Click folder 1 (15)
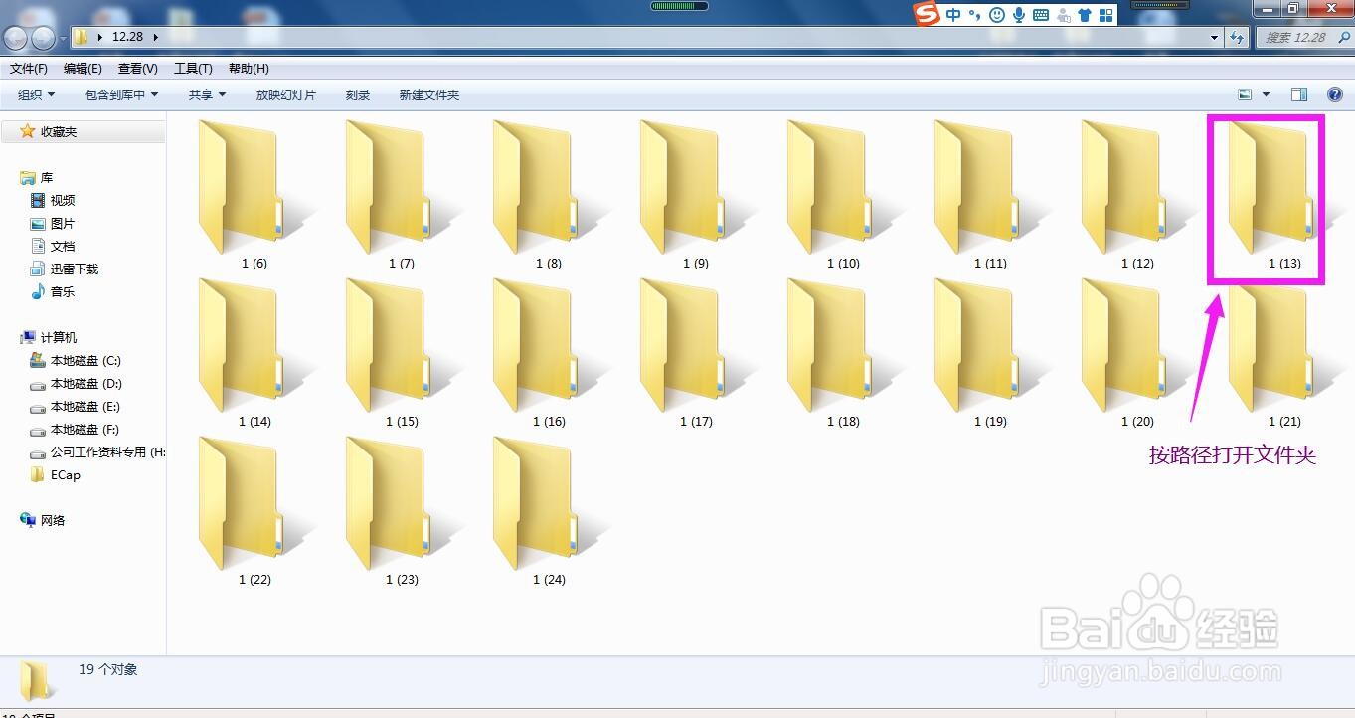1355x718 pixels. click(402, 352)
